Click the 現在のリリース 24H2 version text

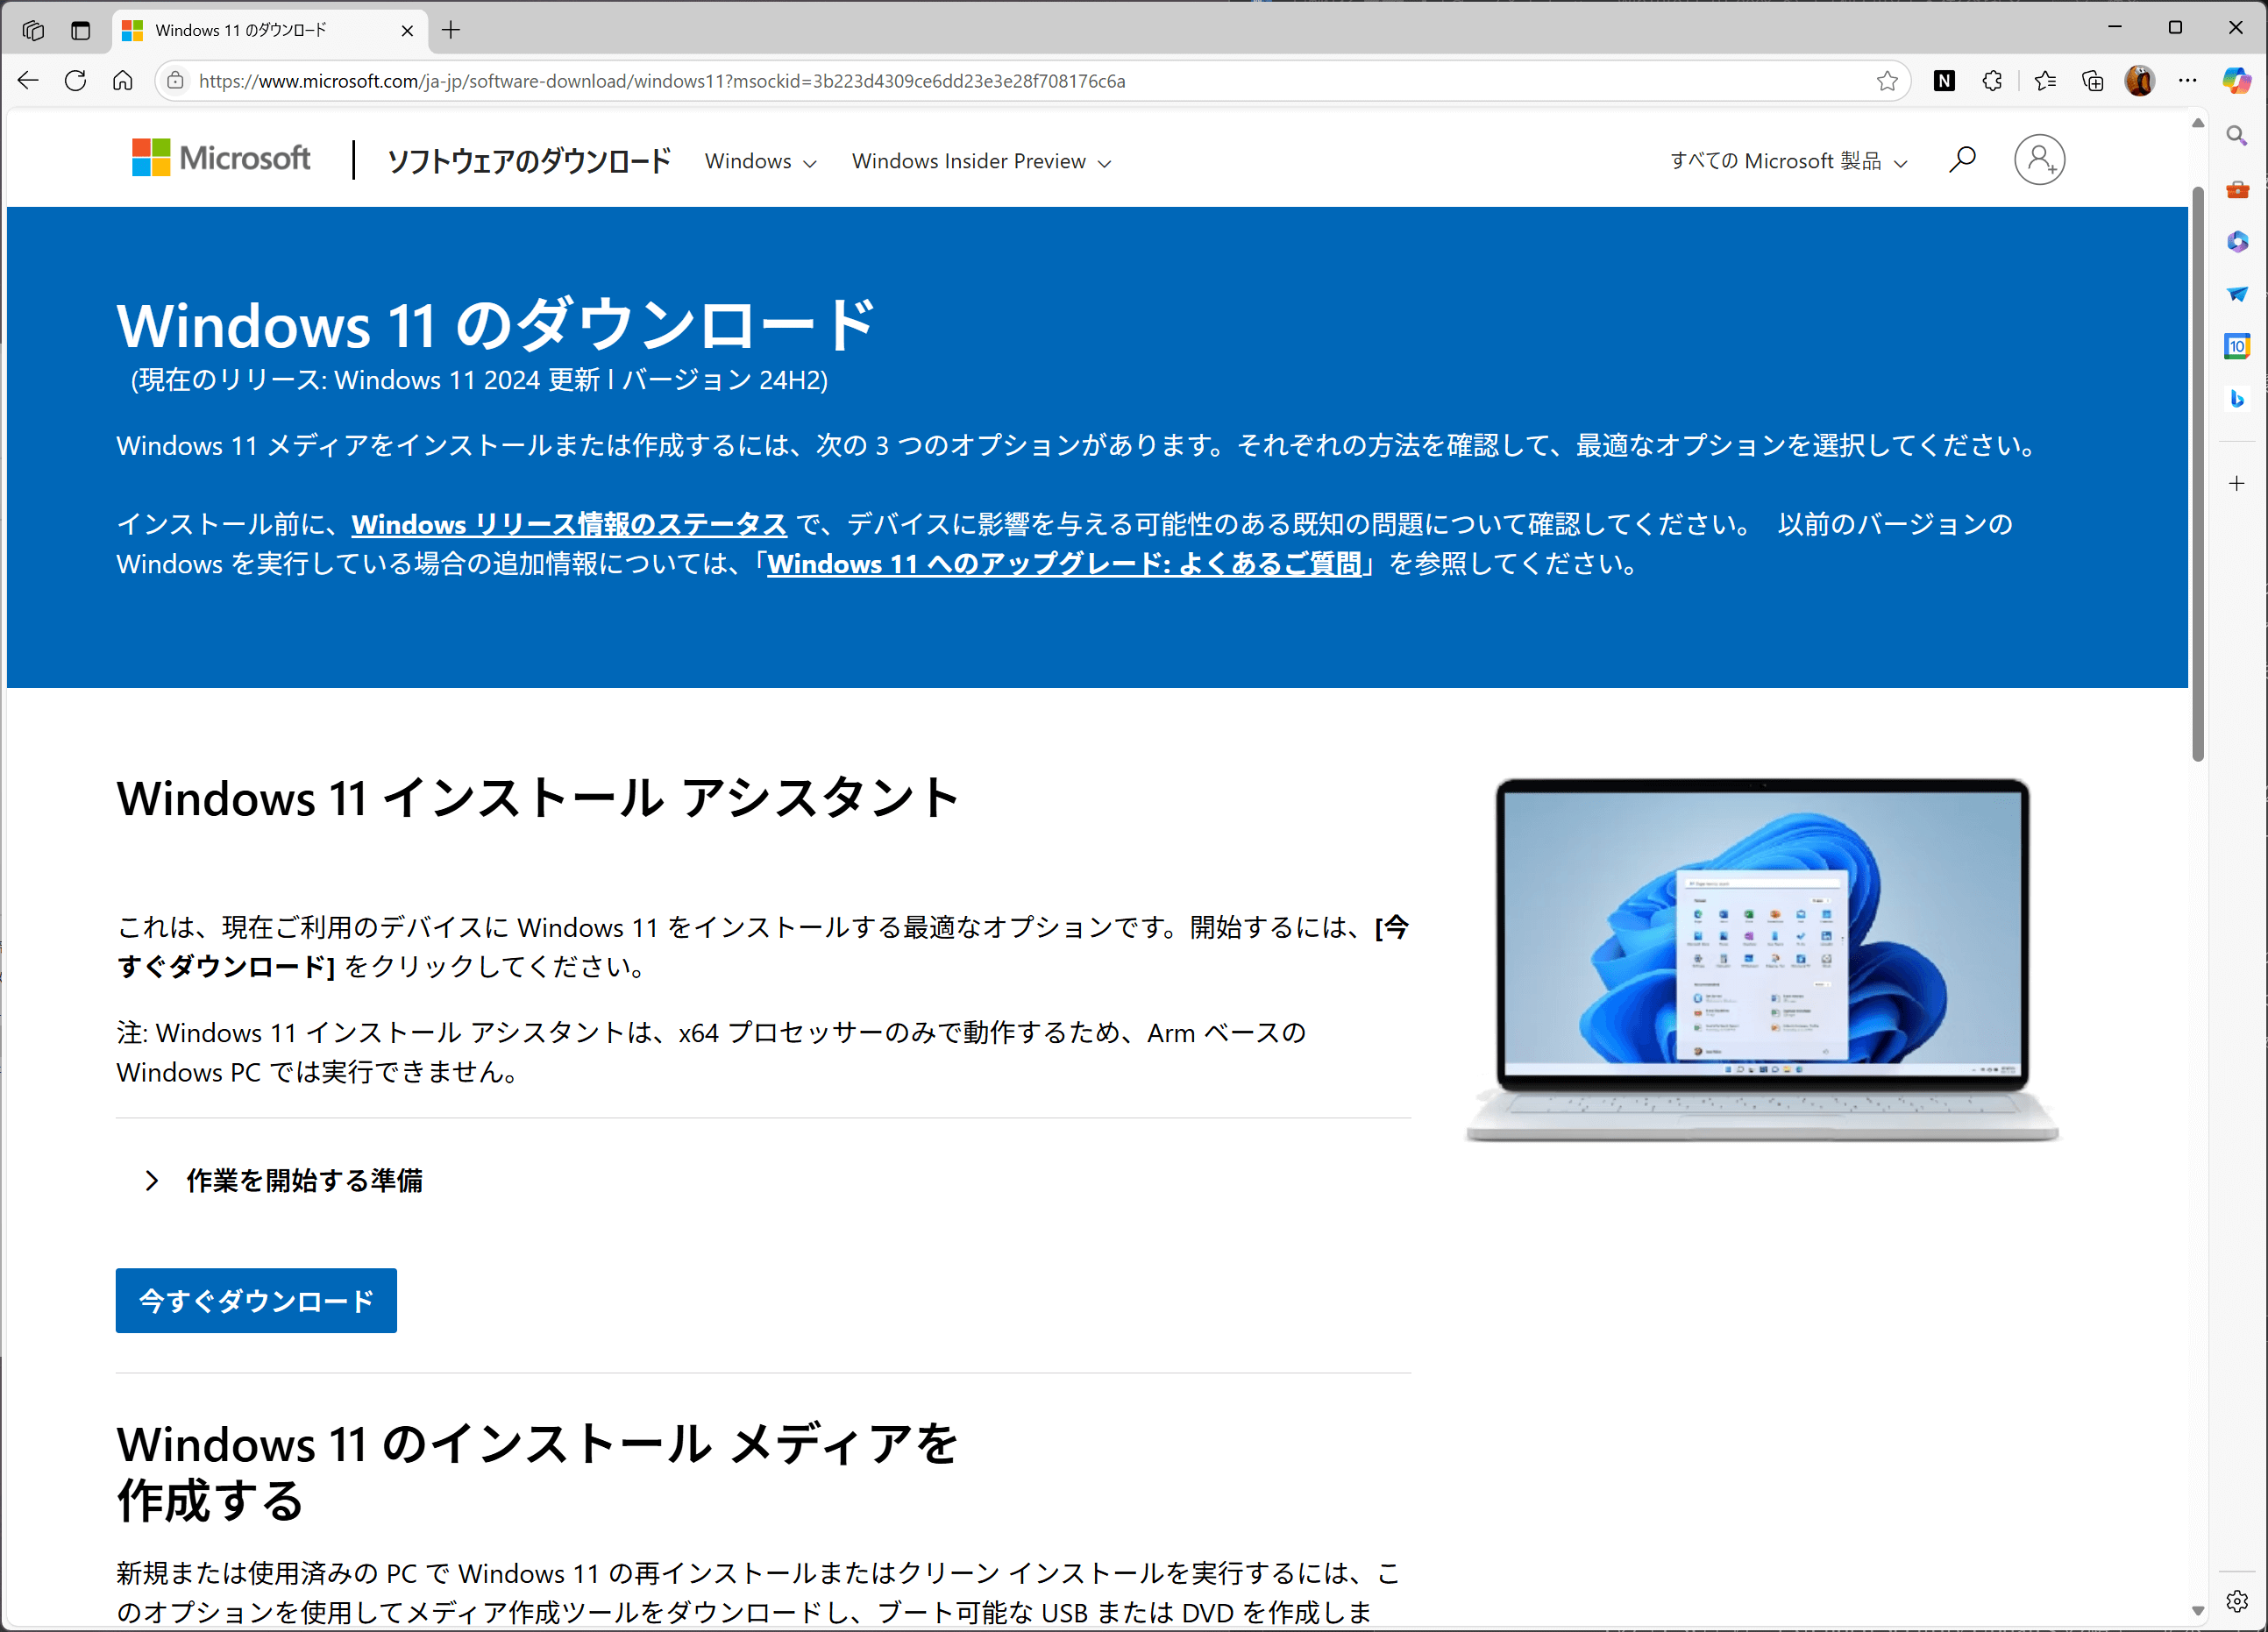479,380
